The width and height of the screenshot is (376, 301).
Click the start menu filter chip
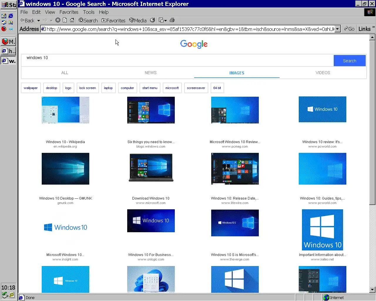click(x=150, y=88)
